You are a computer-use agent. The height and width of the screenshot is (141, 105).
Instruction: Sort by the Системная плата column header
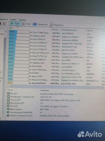pos(69,30)
